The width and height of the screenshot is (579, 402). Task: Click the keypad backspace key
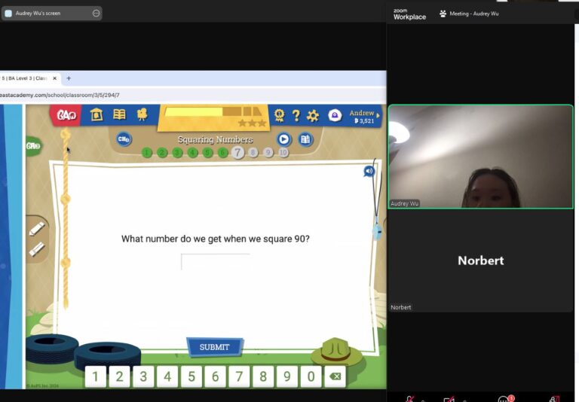[x=335, y=376]
